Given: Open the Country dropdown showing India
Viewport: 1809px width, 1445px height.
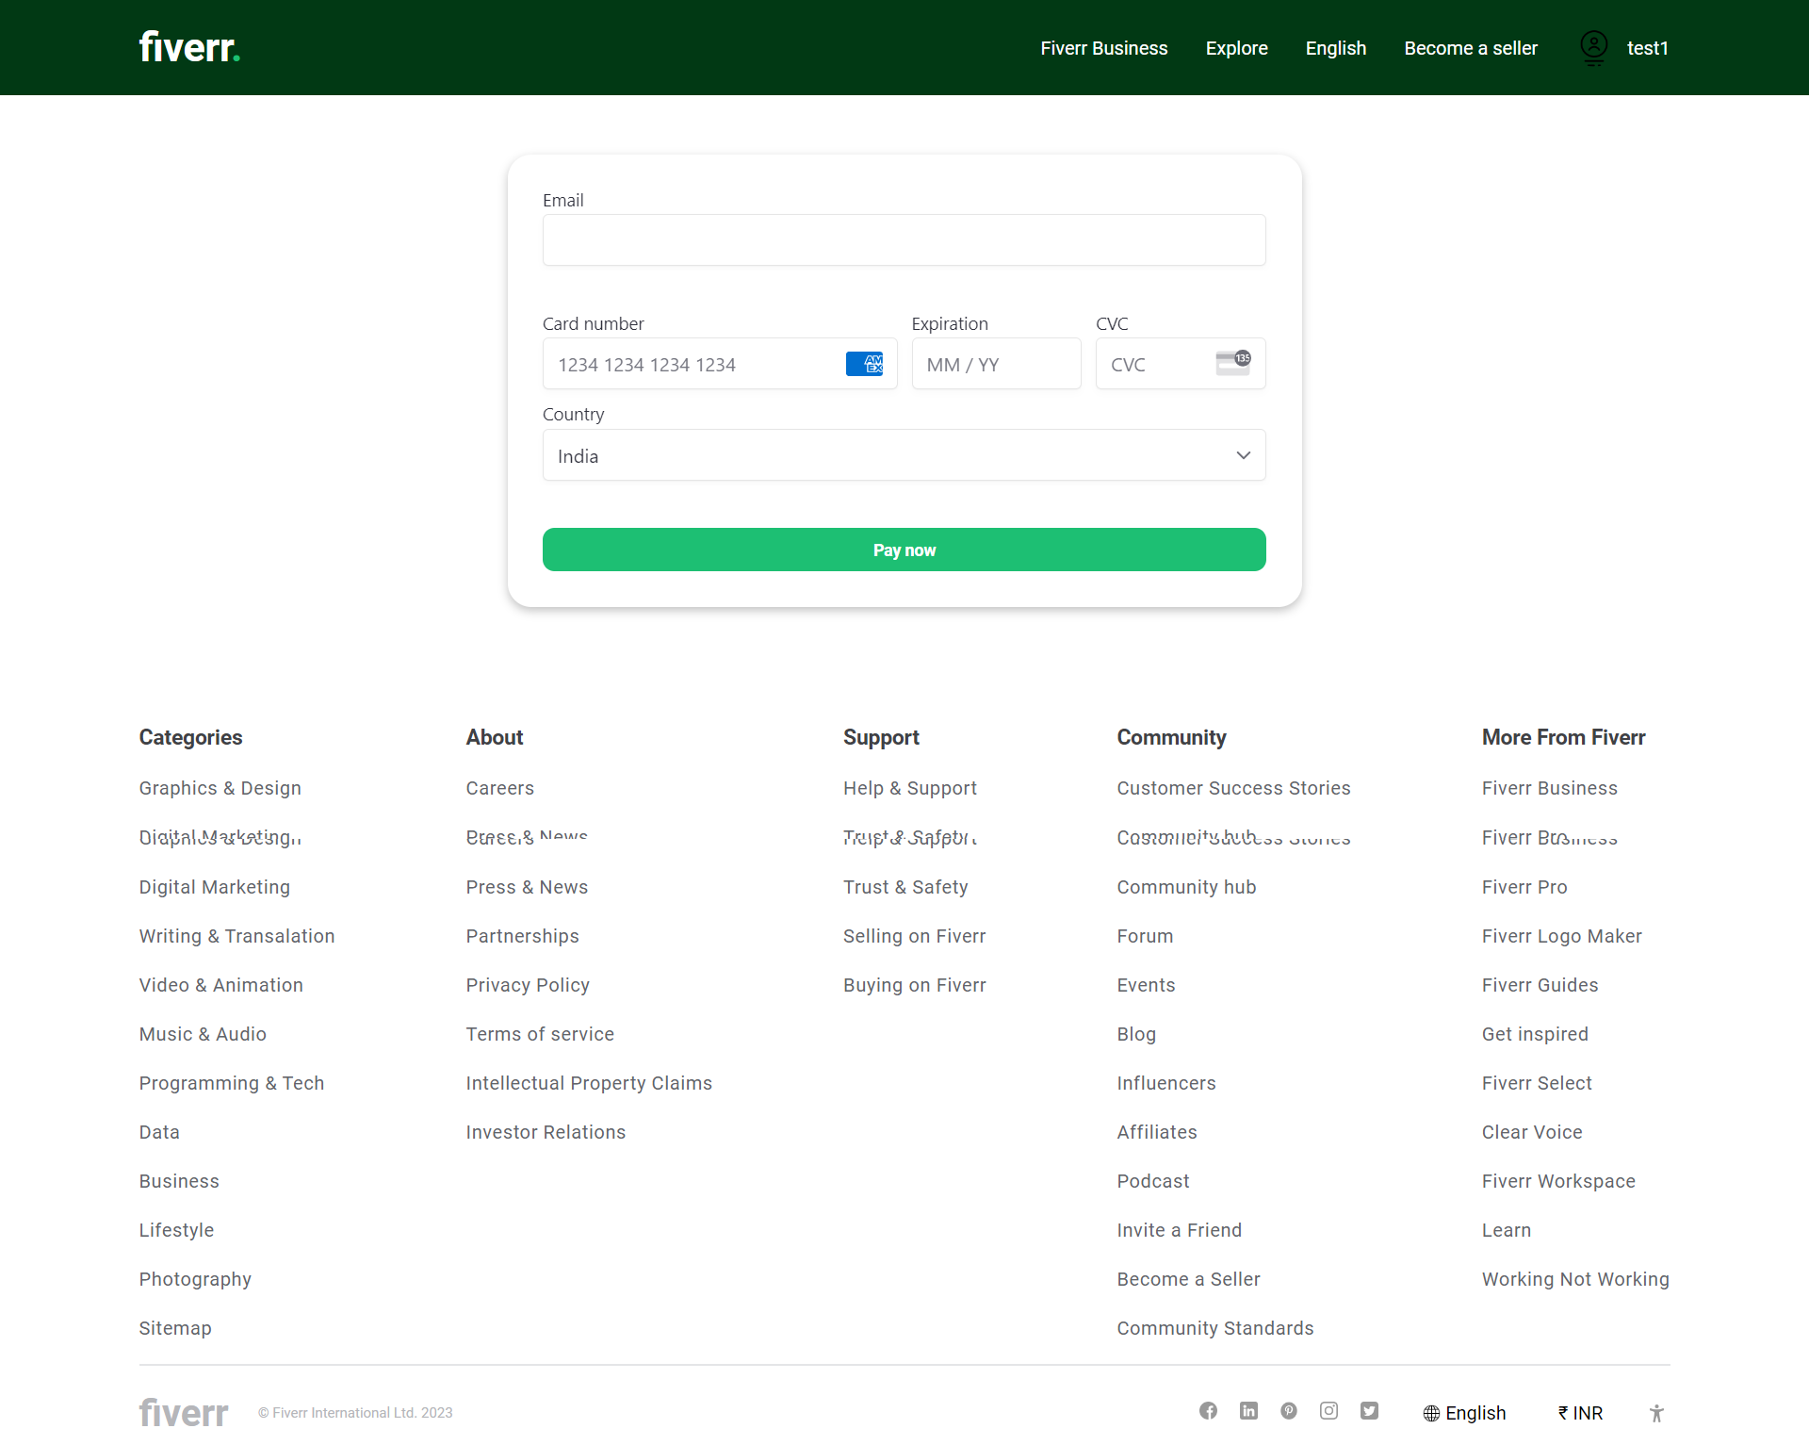Looking at the screenshot, I should point(904,454).
